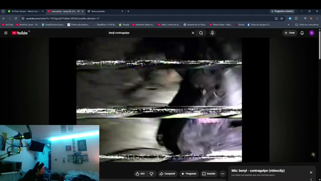
Task: Open YouTube notifications bell
Action: (x=302, y=33)
